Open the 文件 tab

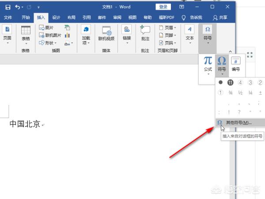pos(8,17)
